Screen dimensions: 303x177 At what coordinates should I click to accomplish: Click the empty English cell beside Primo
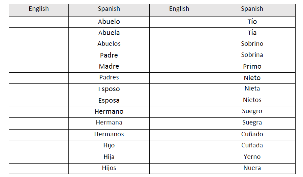pos(179,67)
